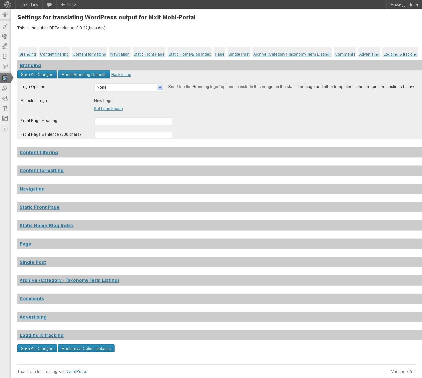This screenshot has height=378, width=422.
Task: Jump to Logging & tracking nav link
Action: tap(400, 54)
